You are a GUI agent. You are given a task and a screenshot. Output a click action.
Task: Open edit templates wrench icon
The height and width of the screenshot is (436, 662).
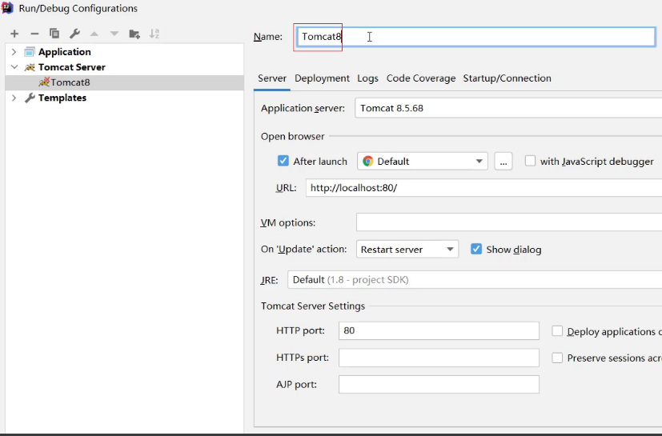tap(74, 34)
